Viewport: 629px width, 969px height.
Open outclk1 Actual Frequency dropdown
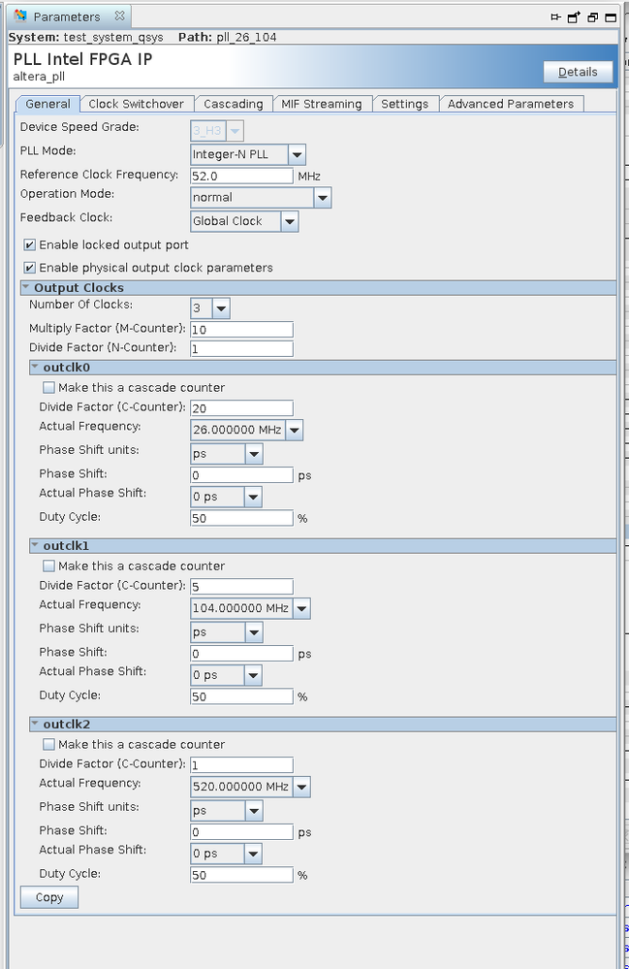tap(300, 609)
